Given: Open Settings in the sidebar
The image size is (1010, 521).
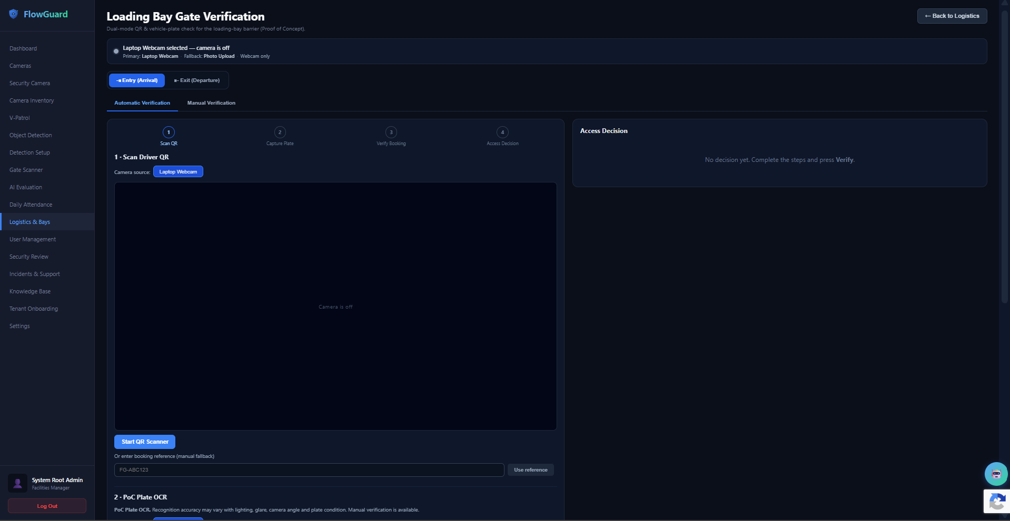Looking at the screenshot, I should click(x=47, y=326).
